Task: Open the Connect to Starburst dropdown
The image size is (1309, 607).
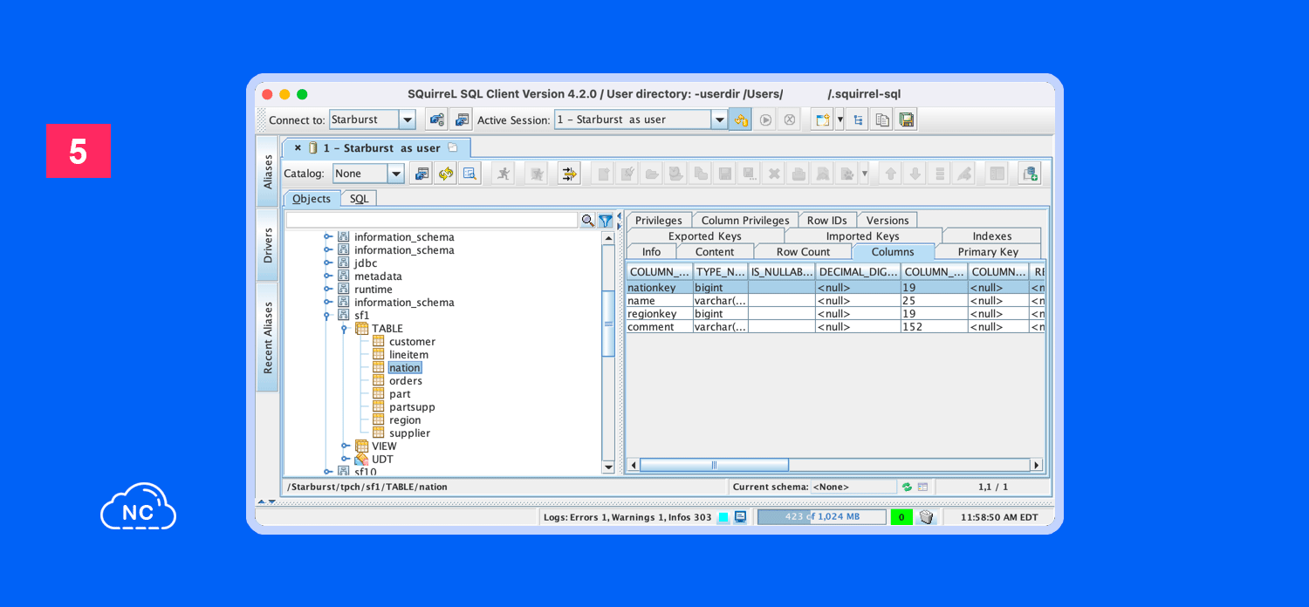Action: (407, 119)
